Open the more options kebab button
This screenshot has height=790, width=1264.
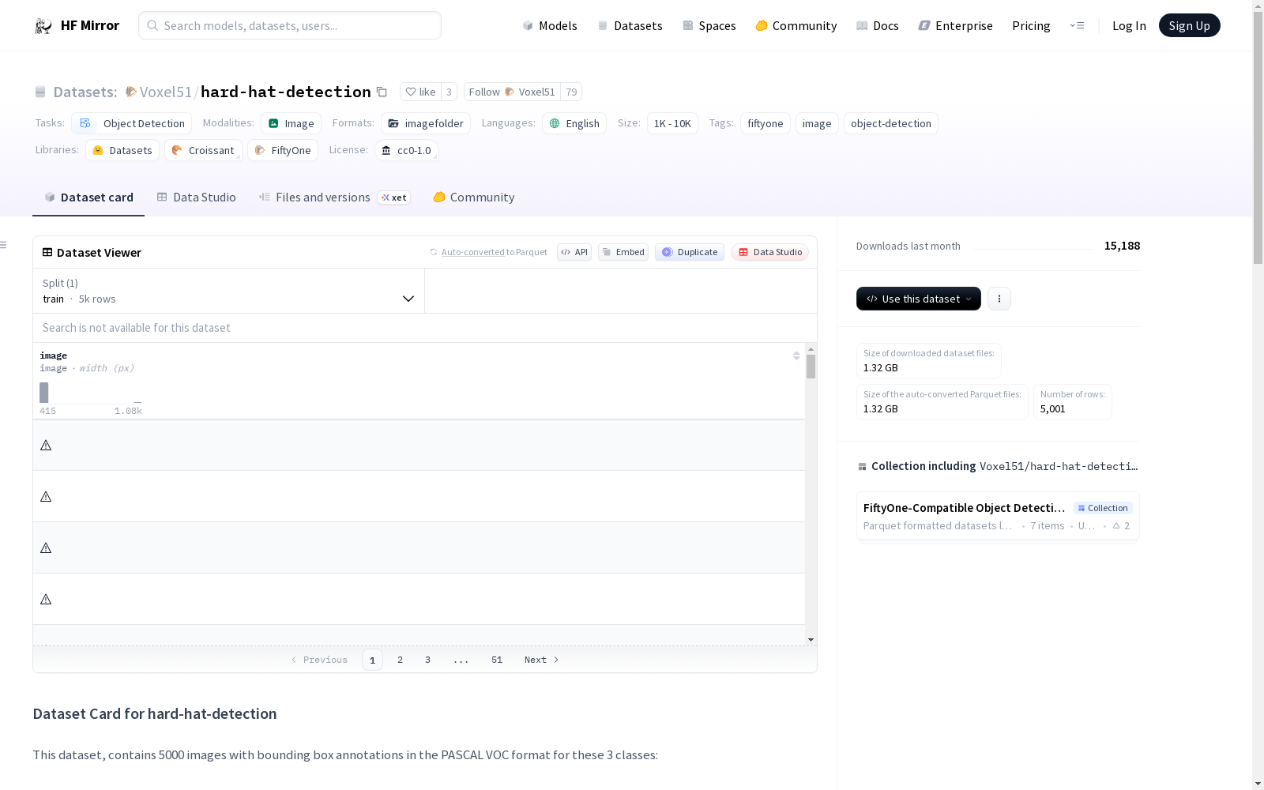click(x=999, y=299)
